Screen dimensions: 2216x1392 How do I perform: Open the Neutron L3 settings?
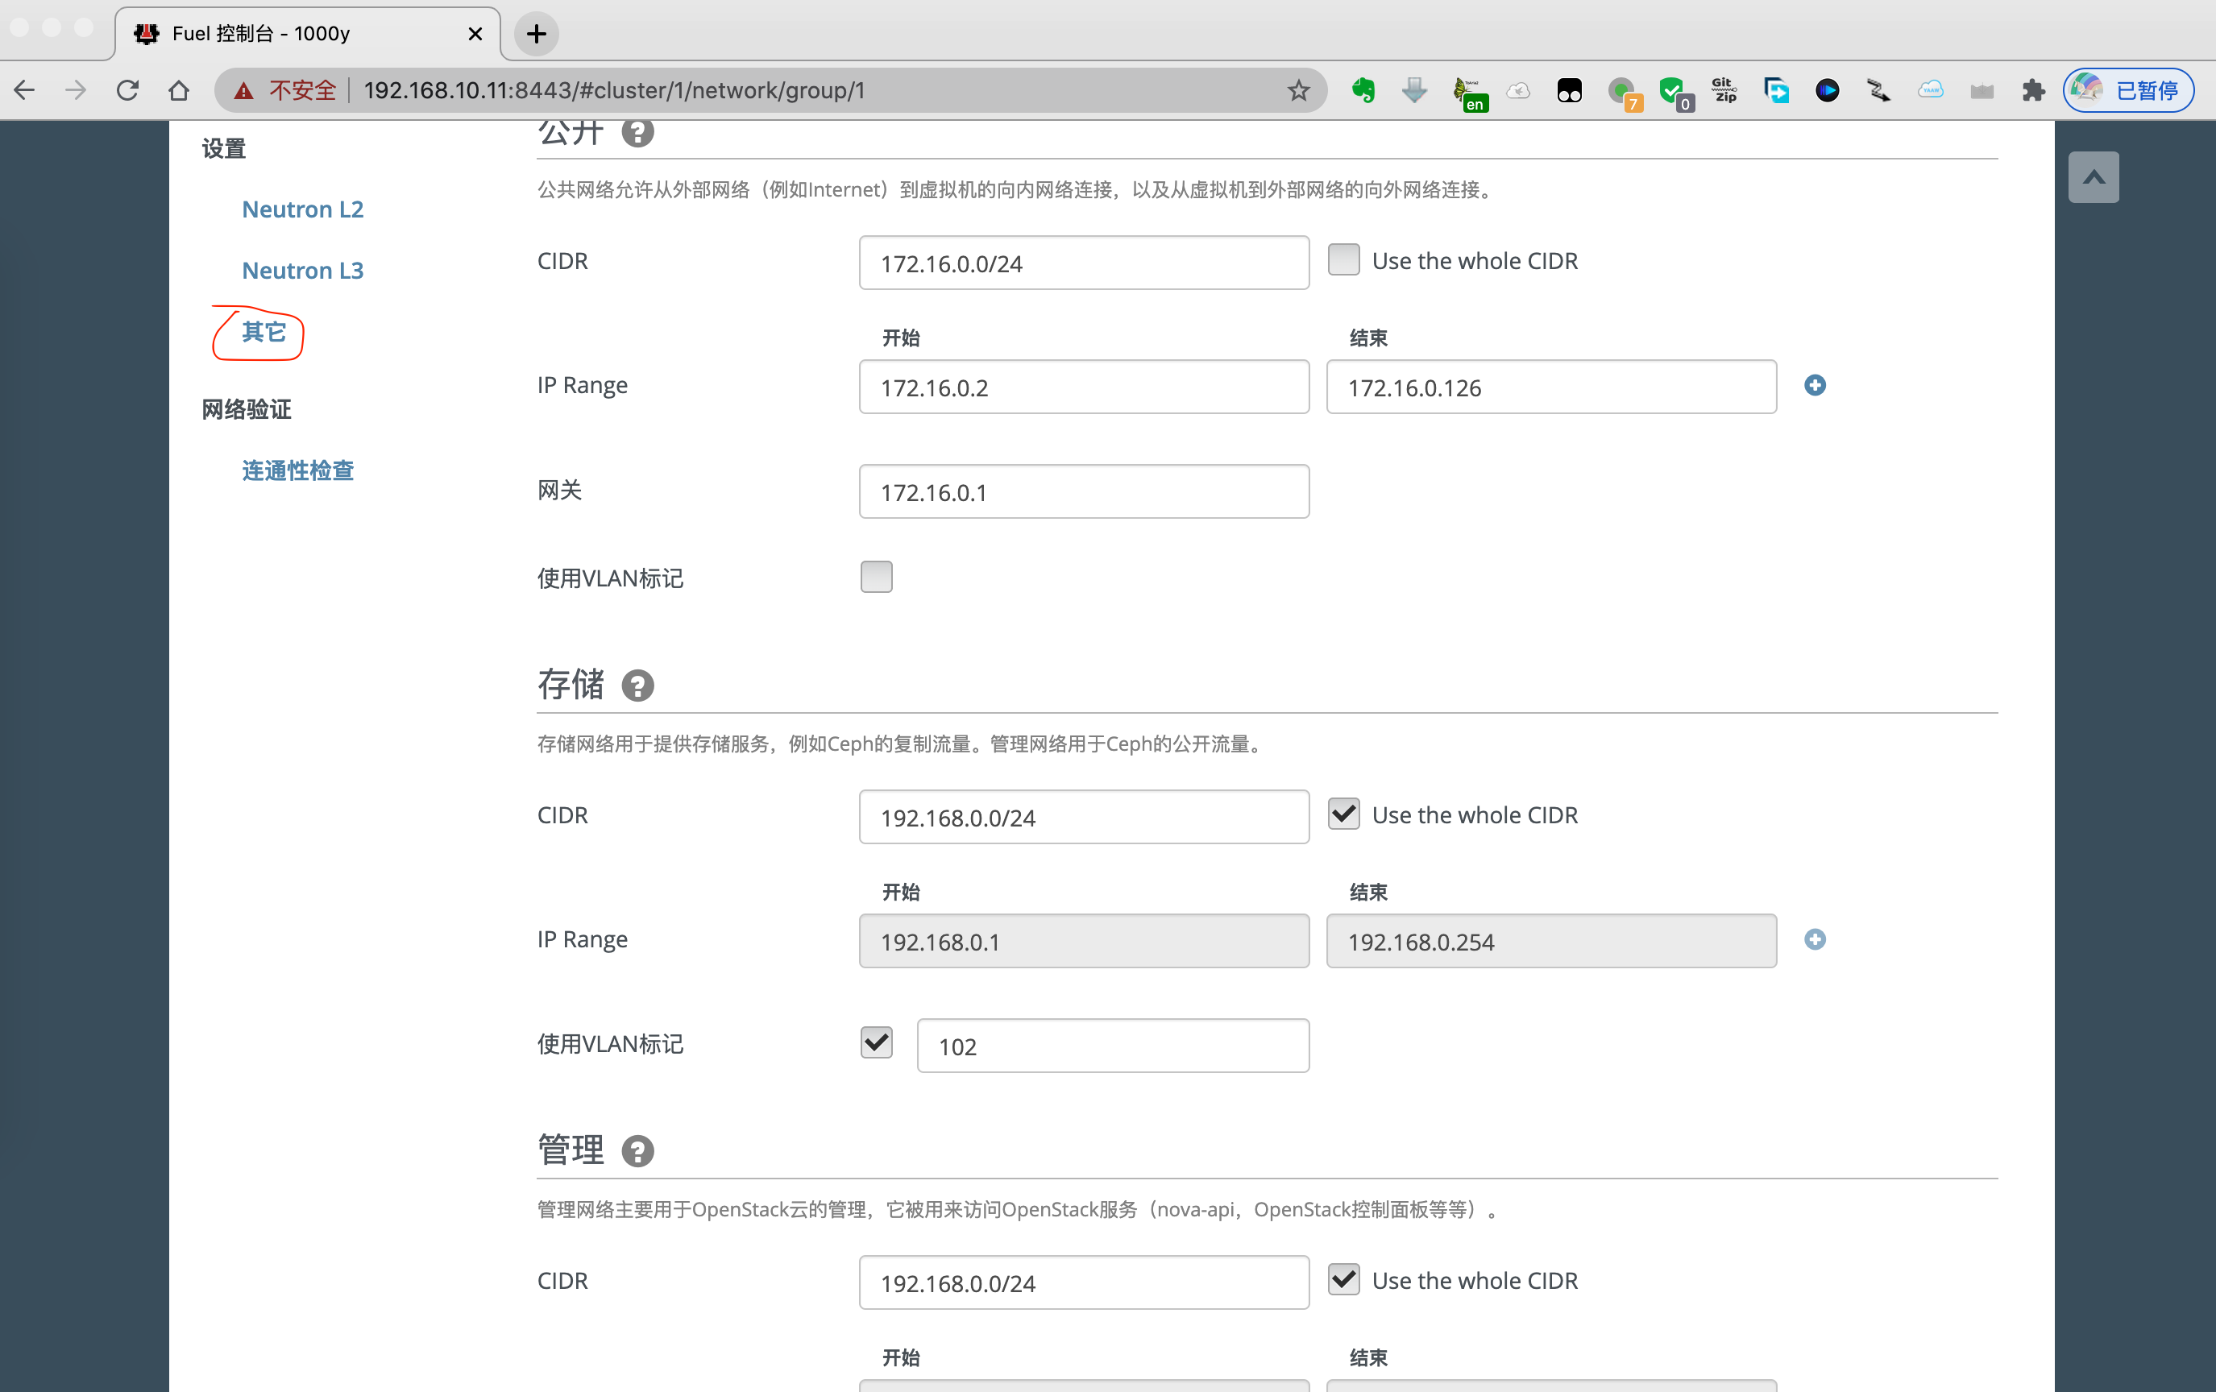(x=303, y=271)
